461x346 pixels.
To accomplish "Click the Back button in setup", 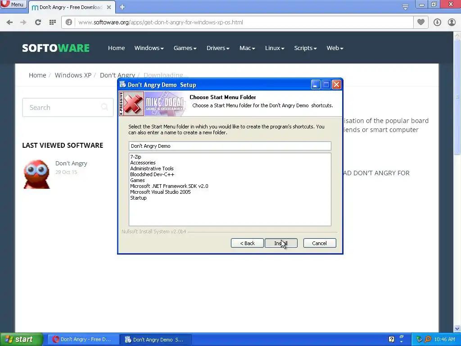I will point(247,243).
